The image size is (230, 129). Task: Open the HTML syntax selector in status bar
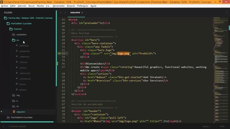click(x=222, y=126)
